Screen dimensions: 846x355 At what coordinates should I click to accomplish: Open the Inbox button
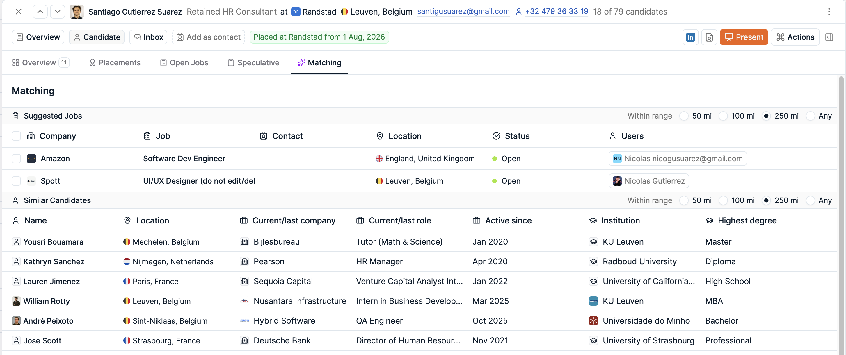pyautogui.click(x=148, y=37)
